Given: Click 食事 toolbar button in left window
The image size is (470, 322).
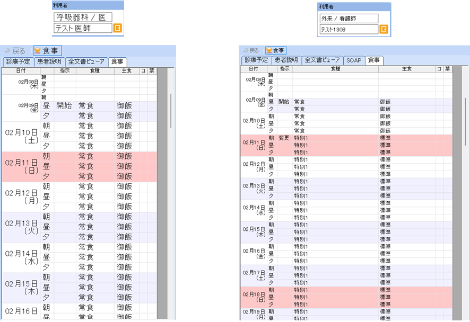Looking at the screenshot, I should tap(47, 50).
